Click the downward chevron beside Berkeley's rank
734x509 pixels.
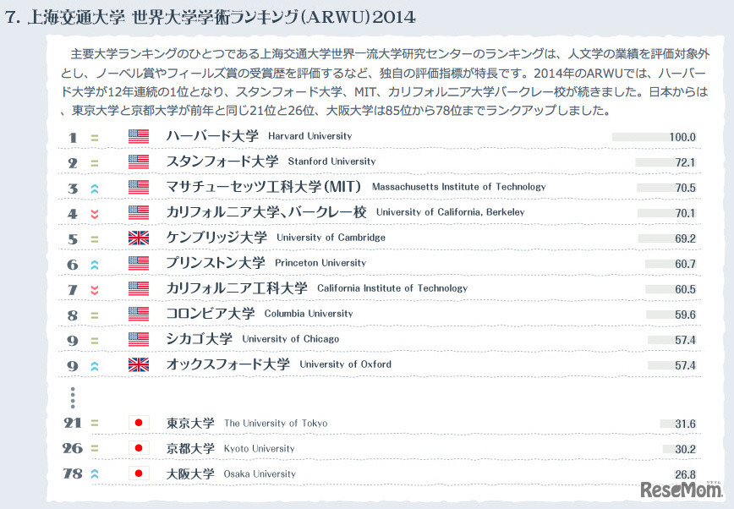94,212
